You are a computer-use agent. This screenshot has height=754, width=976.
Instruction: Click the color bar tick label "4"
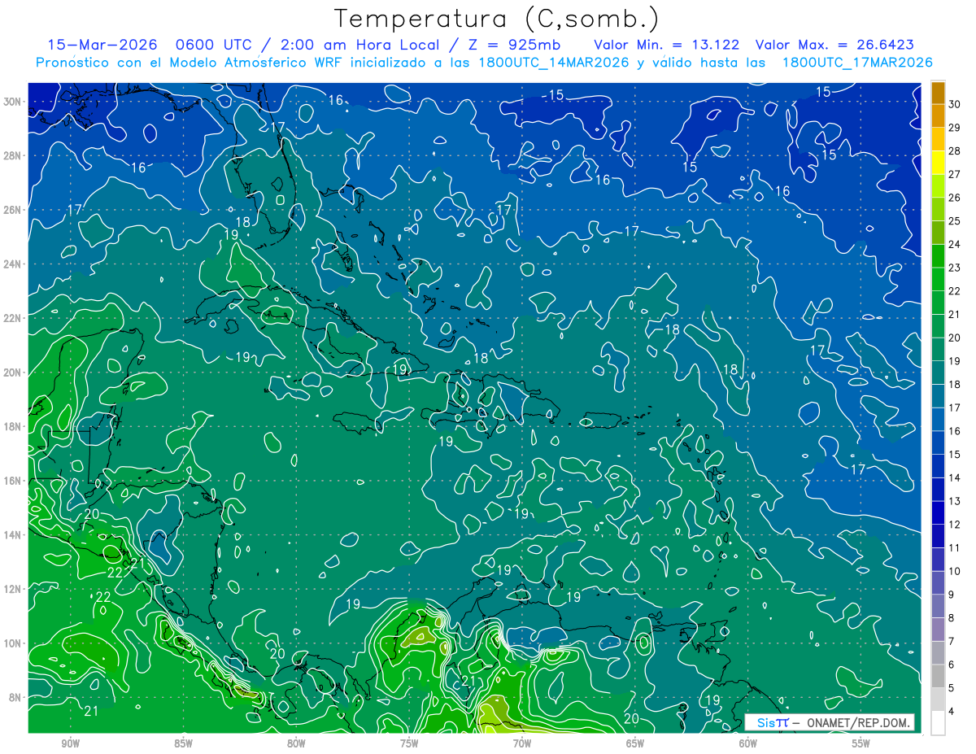952,712
